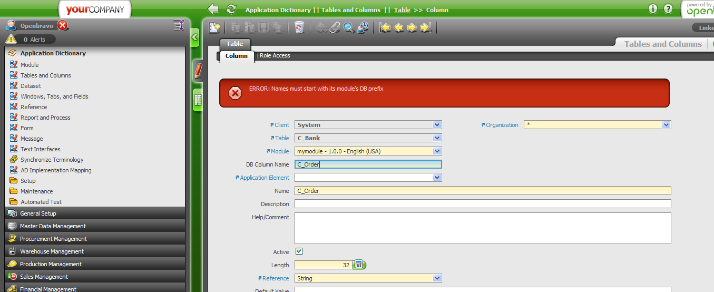Click the Help/Comment text area
714x292 pixels.
483,228
